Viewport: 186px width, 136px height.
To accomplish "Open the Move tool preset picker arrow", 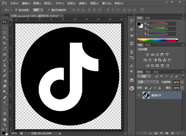I will 11,10.
